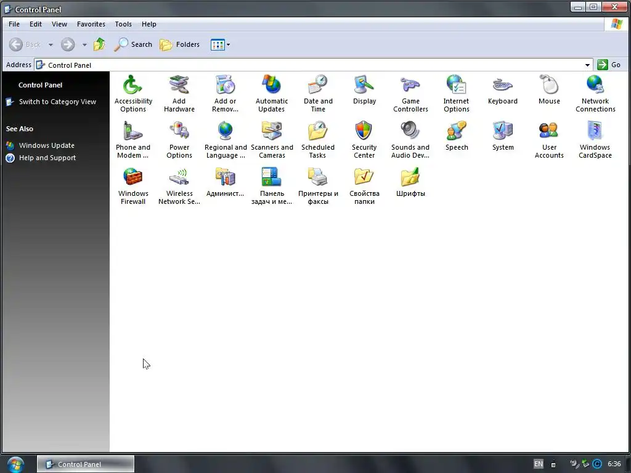Open Scanners and Cameras icon
The height and width of the screenshot is (473, 631).
272,131
